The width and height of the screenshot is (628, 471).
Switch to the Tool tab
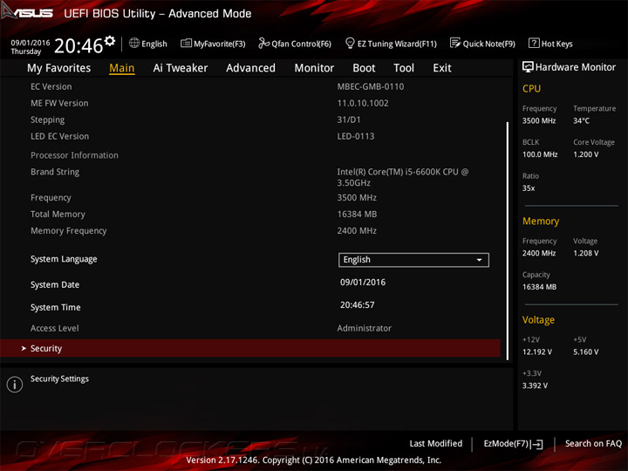[x=404, y=68]
